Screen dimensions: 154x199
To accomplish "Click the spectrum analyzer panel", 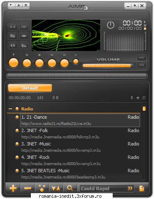I will pos(125,41).
